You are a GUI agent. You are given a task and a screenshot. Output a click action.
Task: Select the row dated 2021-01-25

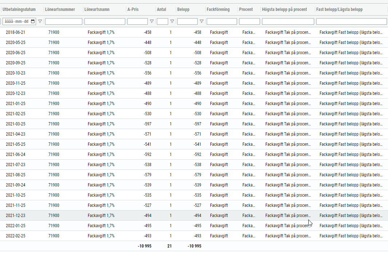tap(194, 104)
